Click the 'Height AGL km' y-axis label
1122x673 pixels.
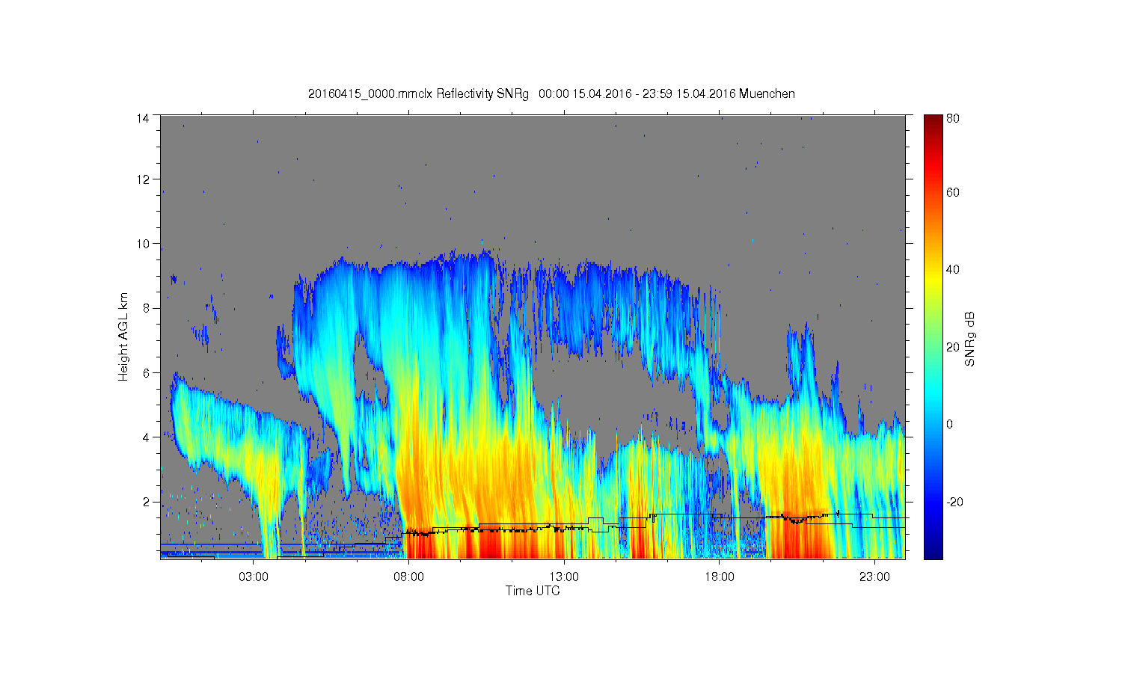pos(124,336)
